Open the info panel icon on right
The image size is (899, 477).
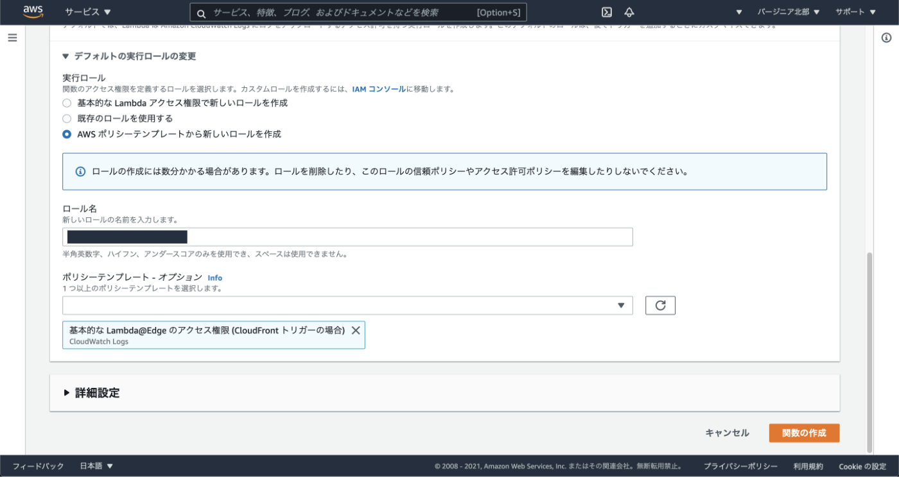point(886,38)
